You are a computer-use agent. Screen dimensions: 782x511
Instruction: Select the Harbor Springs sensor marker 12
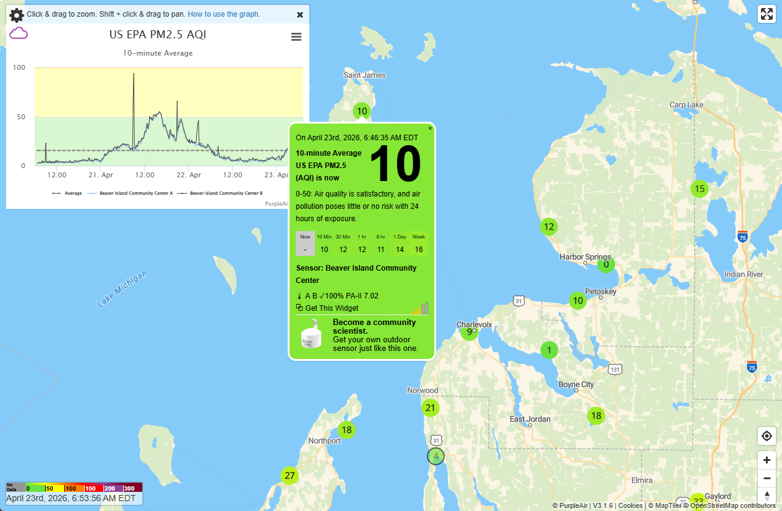(x=549, y=227)
